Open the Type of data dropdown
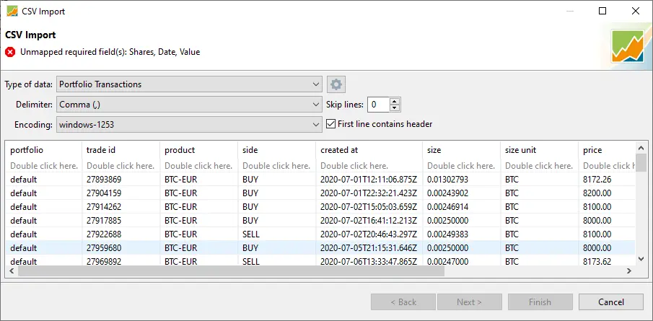The width and height of the screenshot is (653, 321). click(x=189, y=84)
